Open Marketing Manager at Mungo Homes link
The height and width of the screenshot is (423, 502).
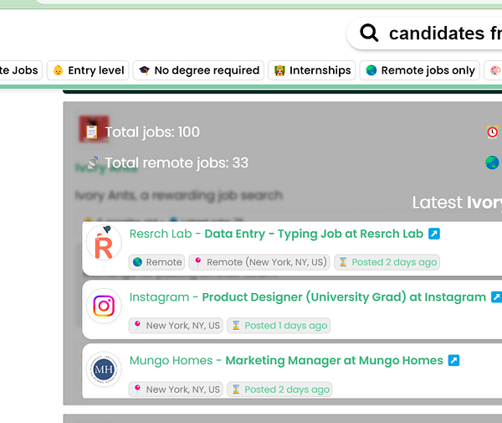(334, 361)
